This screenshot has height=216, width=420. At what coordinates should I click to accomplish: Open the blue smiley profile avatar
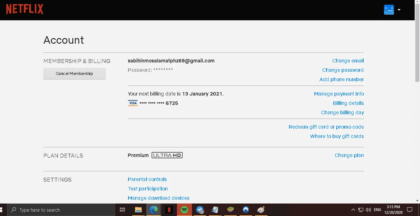389,10
